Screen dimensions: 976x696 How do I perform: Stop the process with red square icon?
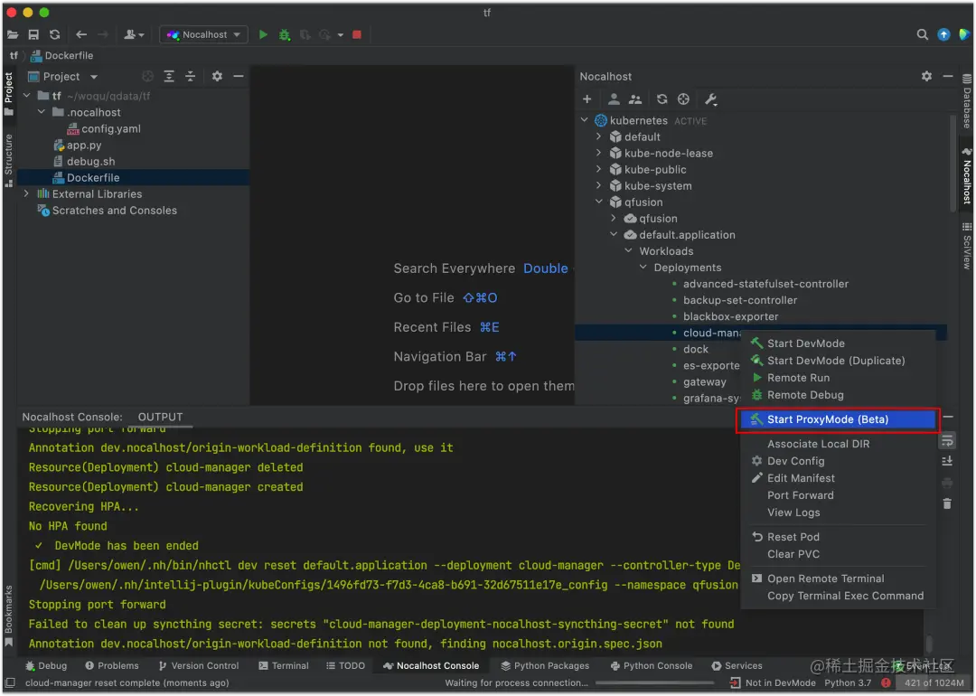coord(357,34)
